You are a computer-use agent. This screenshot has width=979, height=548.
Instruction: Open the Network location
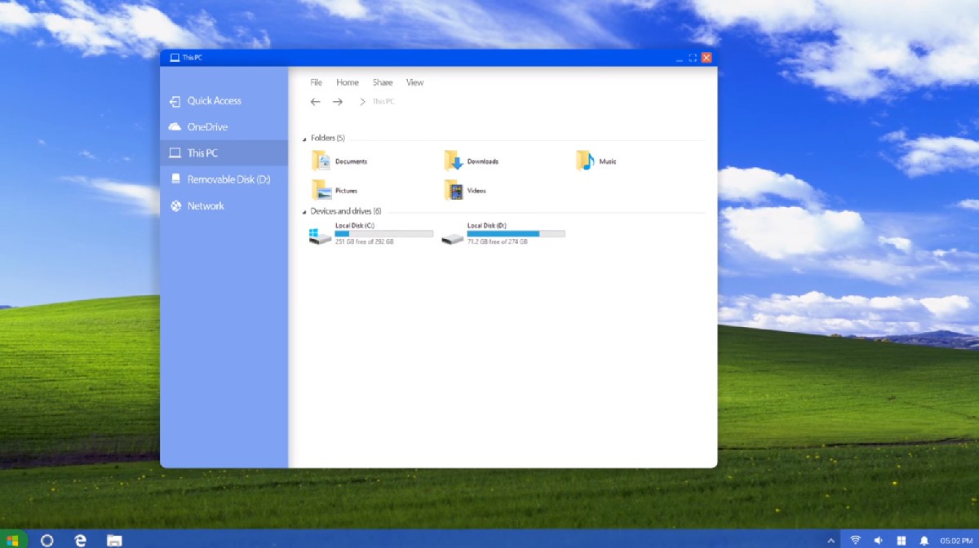click(206, 205)
